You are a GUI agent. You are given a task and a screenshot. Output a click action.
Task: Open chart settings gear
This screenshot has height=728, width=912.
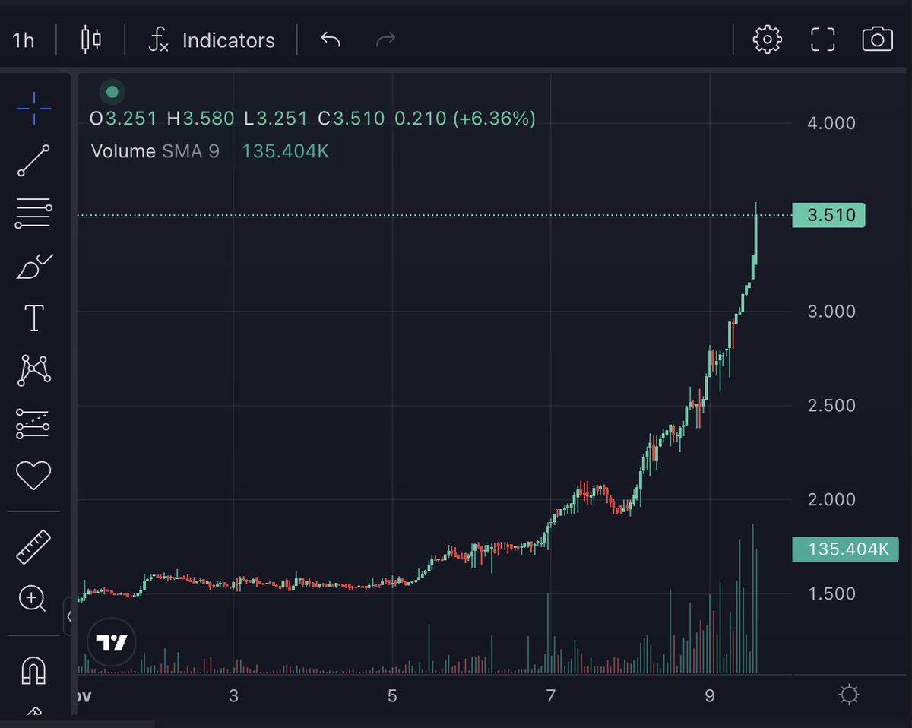point(767,40)
